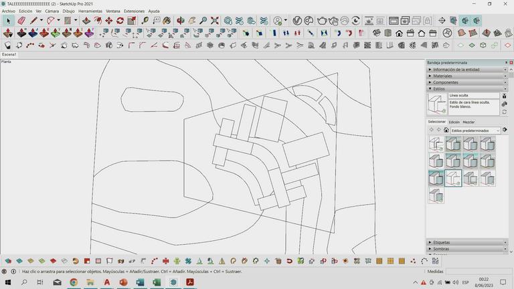Pick the Rotate tool icon

[120, 21]
